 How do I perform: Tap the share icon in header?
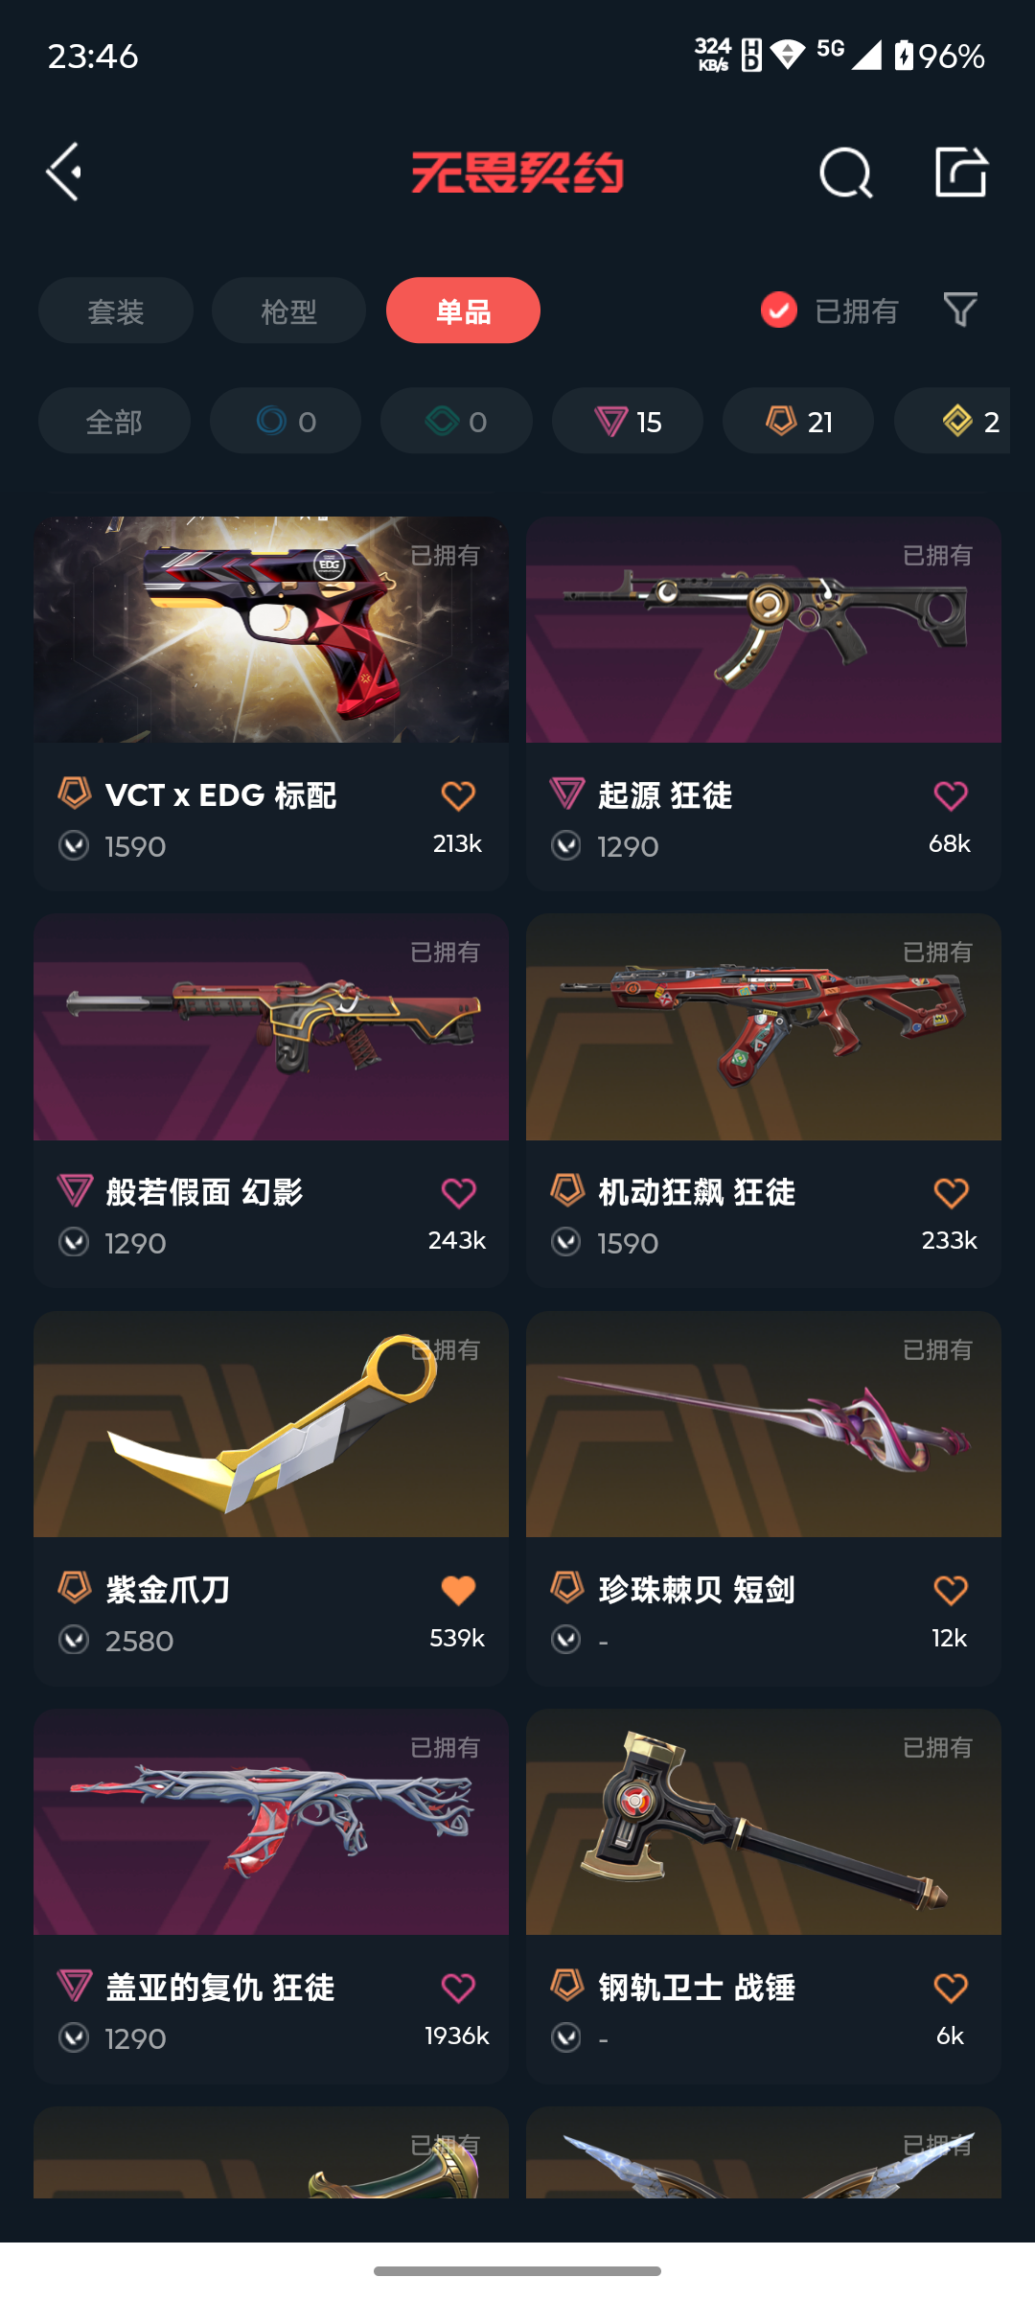point(961,172)
